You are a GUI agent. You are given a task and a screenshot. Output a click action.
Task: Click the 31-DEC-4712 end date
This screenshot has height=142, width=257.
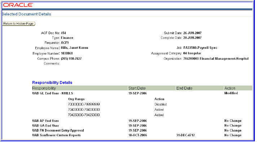click(186, 135)
